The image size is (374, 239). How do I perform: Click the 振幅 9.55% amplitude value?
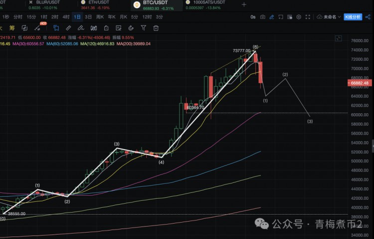tap(123, 38)
